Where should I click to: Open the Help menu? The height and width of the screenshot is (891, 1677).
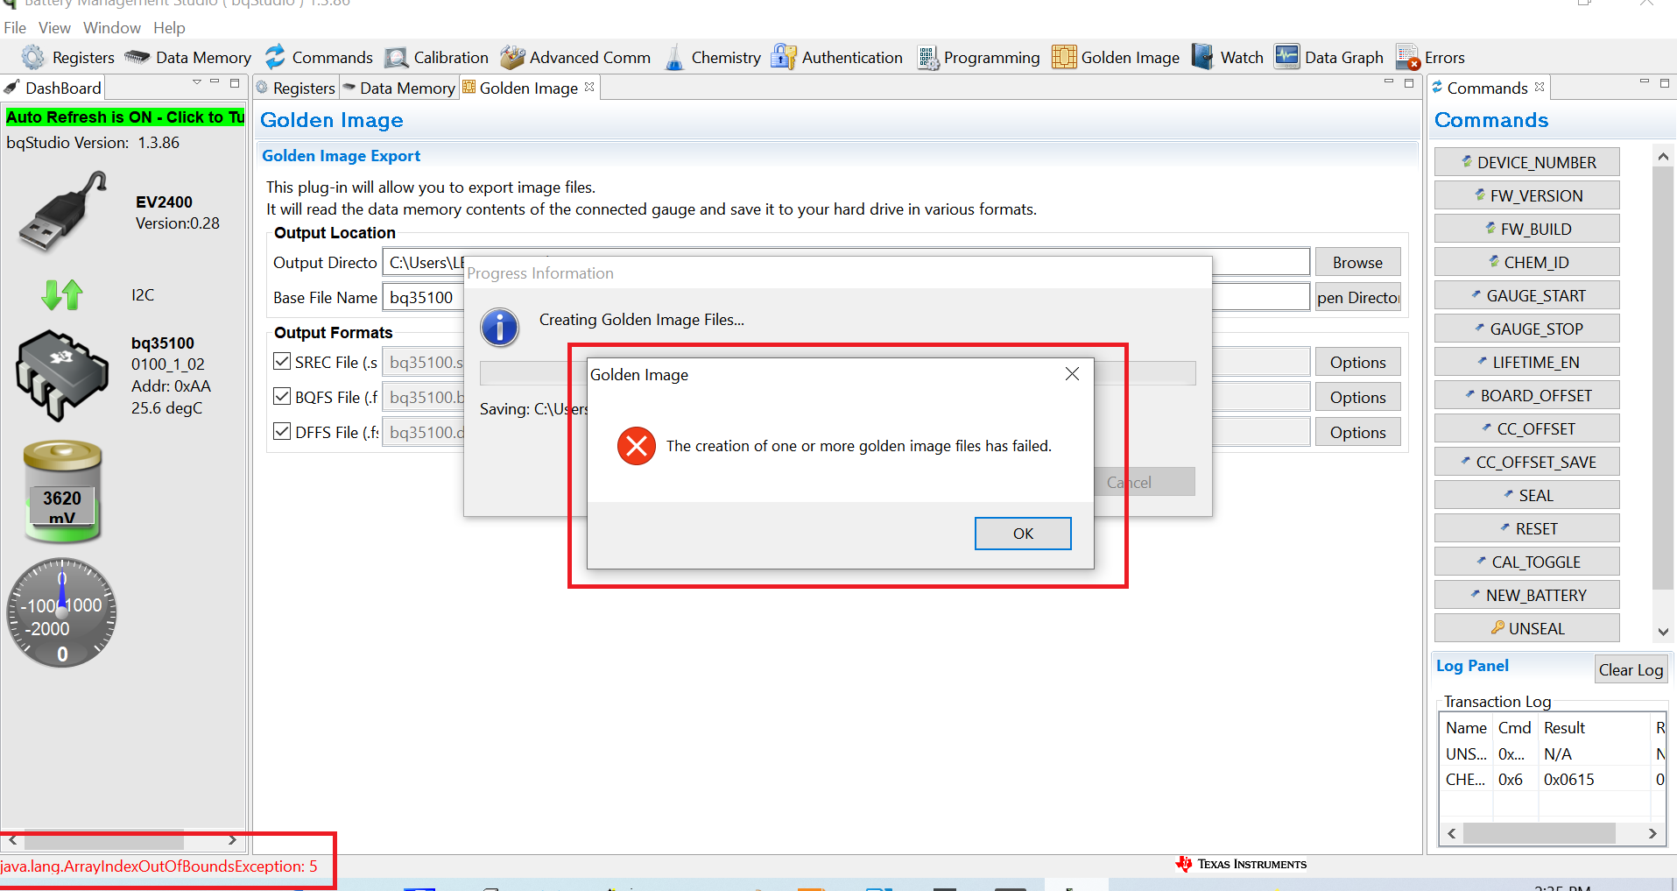coord(169,28)
